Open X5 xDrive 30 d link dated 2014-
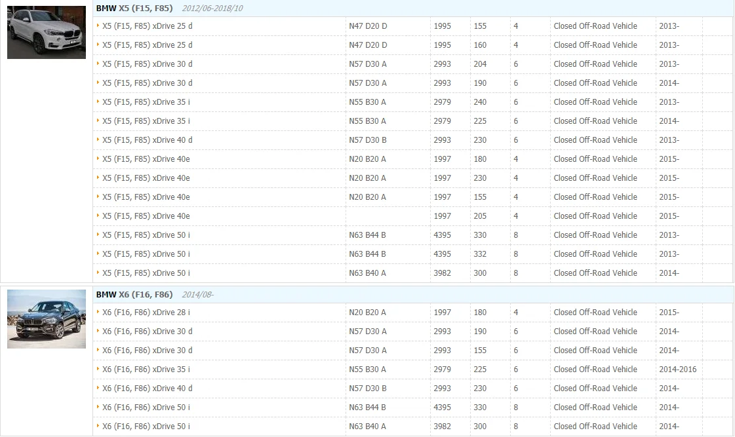The image size is (735, 437). pos(147,83)
